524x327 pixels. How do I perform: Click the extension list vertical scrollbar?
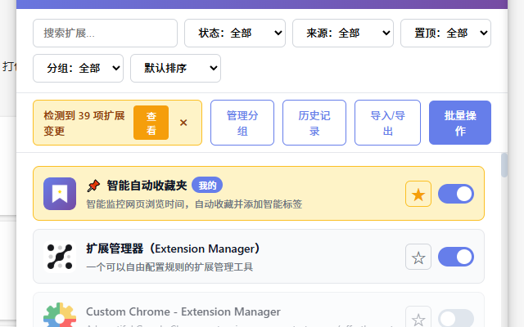click(x=504, y=165)
